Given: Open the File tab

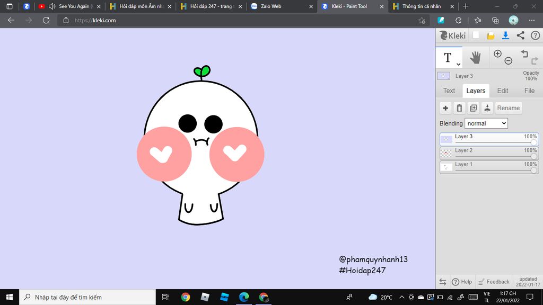Looking at the screenshot, I should coord(529,91).
